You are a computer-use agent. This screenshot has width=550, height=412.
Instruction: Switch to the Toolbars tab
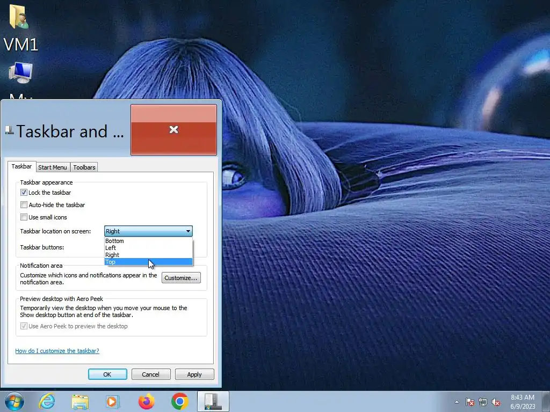[84, 167]
